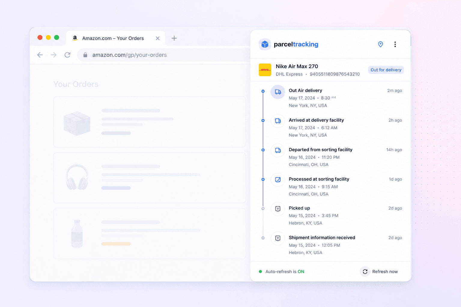Click the 2h ago timestamp
This screenshot has height=307, width=461.
395,120
